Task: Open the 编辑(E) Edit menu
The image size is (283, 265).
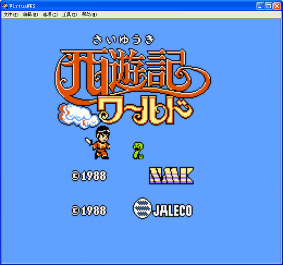Action: click(x=30, y=15)
